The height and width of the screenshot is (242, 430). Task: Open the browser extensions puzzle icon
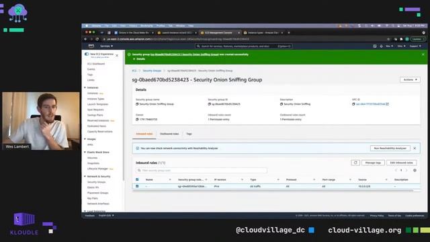pos(401,39)
